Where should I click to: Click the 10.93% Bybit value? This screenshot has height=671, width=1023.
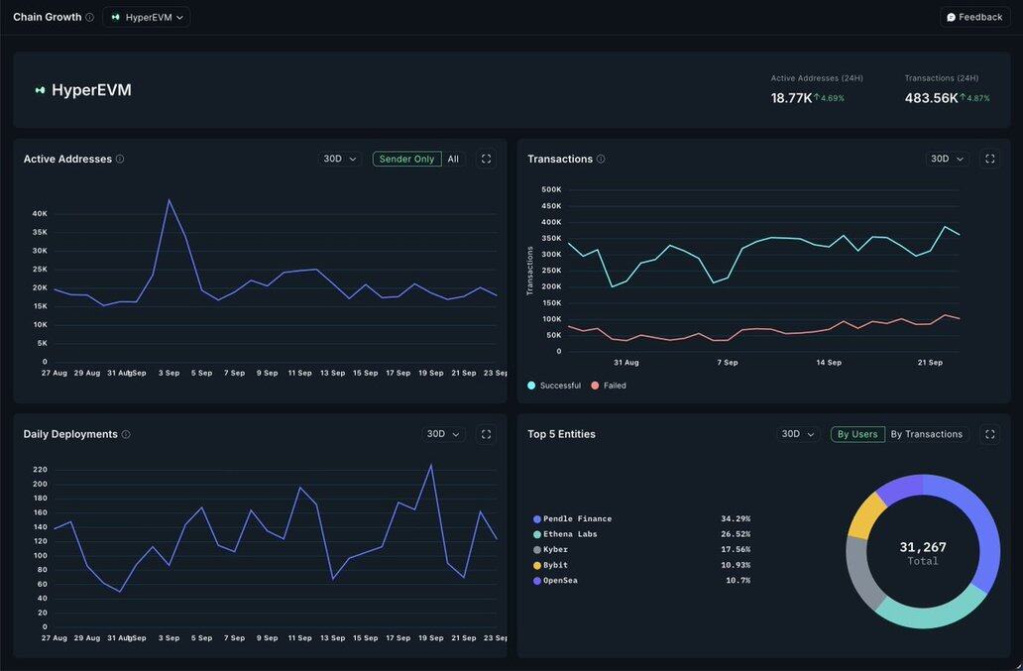(736, 565)
